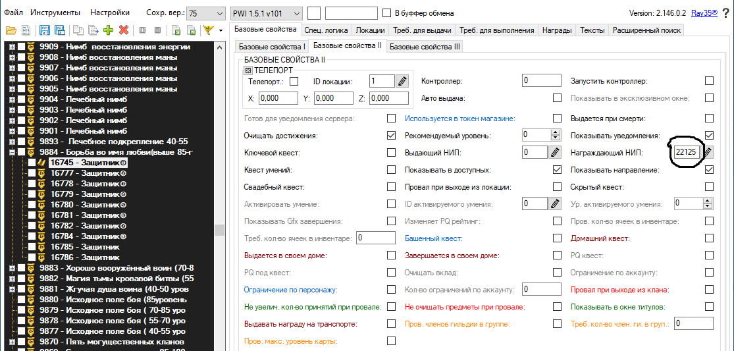Click the quest emblem of 9909 Нимб восстановления энергии
Screen dimensions: 734x351
[x=32, y=47]
